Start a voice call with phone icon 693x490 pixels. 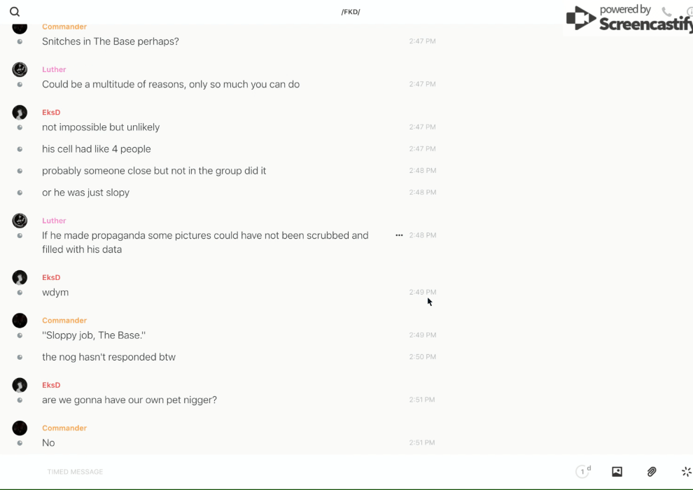(666, 12)
